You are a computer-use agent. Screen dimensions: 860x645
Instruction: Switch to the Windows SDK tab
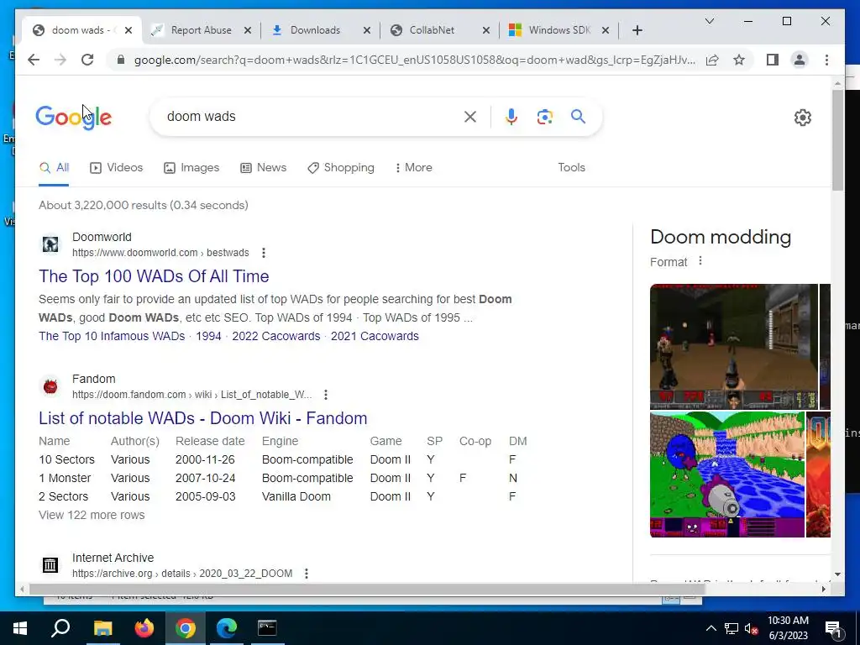point(559,30)
